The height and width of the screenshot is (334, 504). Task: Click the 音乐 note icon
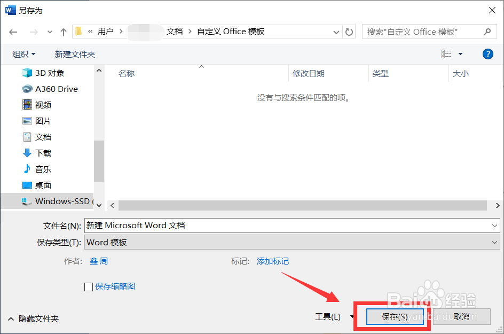click(27, 169)
